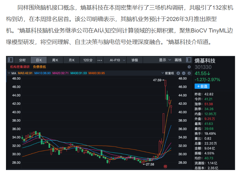Open the three-dots more periods menu
This screenshot has height=173, width=243.
(x=100, y=60)
